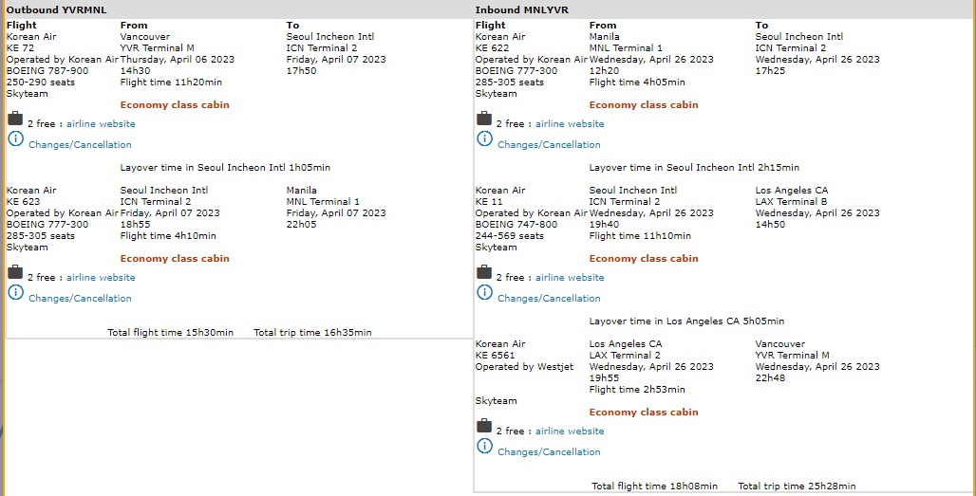Click the info icon under flight KE 622
The image size is (976, 496).
coord(484,138)
